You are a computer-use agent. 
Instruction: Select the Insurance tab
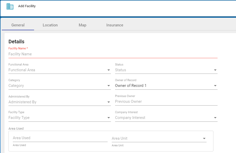click(x=115, y=25)
